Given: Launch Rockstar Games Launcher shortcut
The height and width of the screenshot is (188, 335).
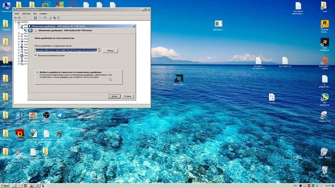Looking at the screenshot, I should [325, 26].
